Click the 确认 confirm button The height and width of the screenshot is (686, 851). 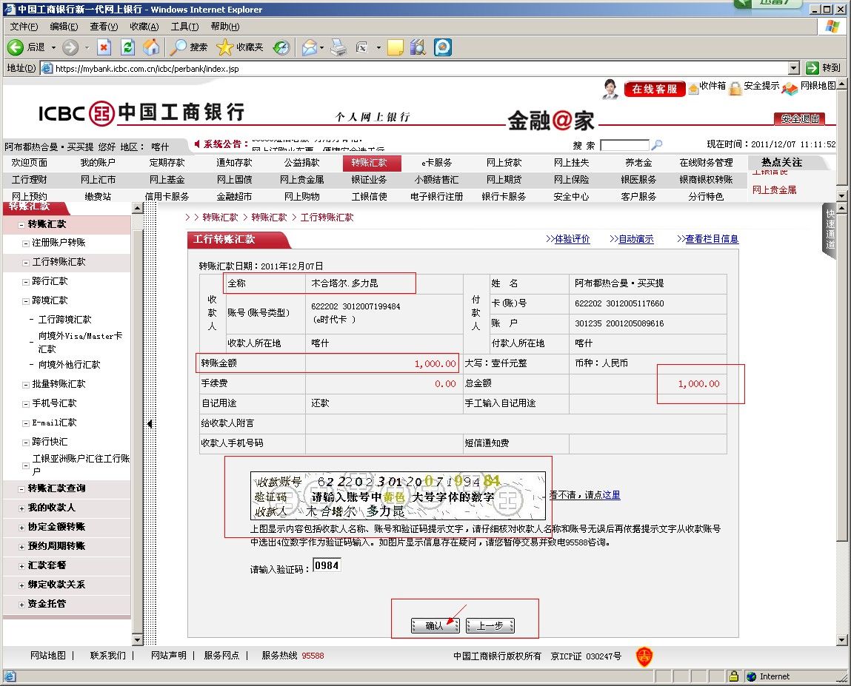click(435, 626)
